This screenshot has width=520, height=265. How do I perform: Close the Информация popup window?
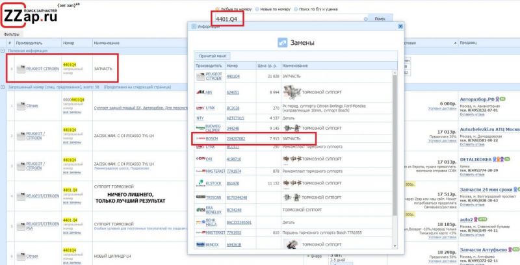(x=400, y=27)
